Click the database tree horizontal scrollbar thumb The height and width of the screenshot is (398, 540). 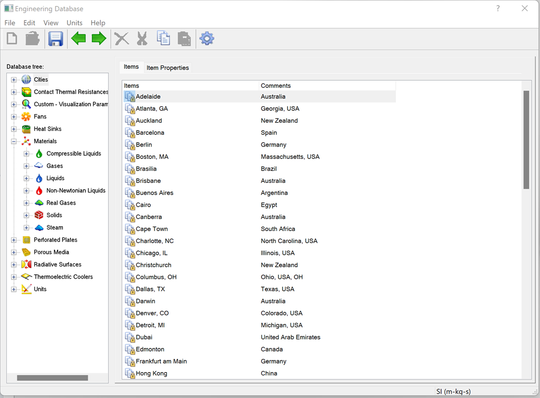pyautogui.click(x=52, y=378)
